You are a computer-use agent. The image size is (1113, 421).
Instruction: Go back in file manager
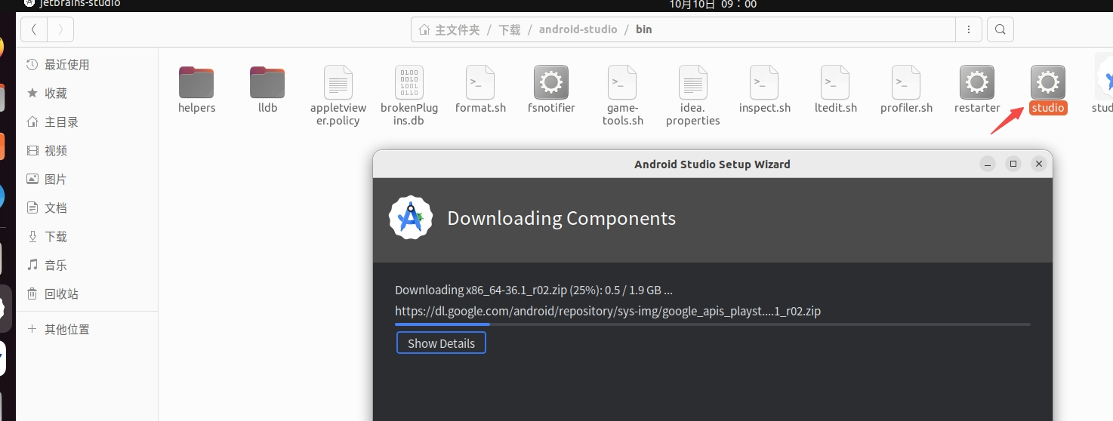click(34, 29)
